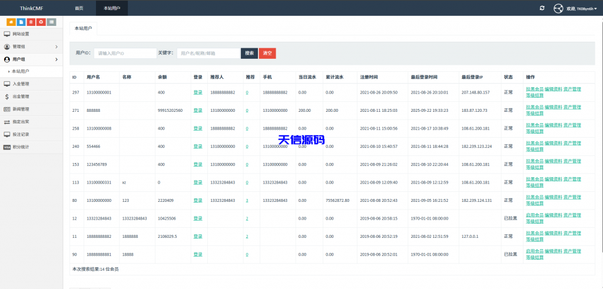603x289 pixels.
Task: Click the red recycle shortcut icon
Action: (41, 22)
